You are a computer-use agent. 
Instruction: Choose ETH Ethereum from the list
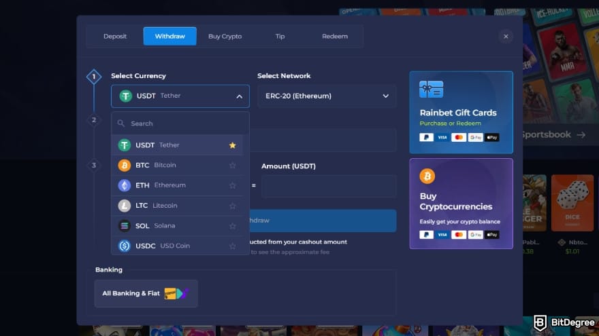[177, 185]
